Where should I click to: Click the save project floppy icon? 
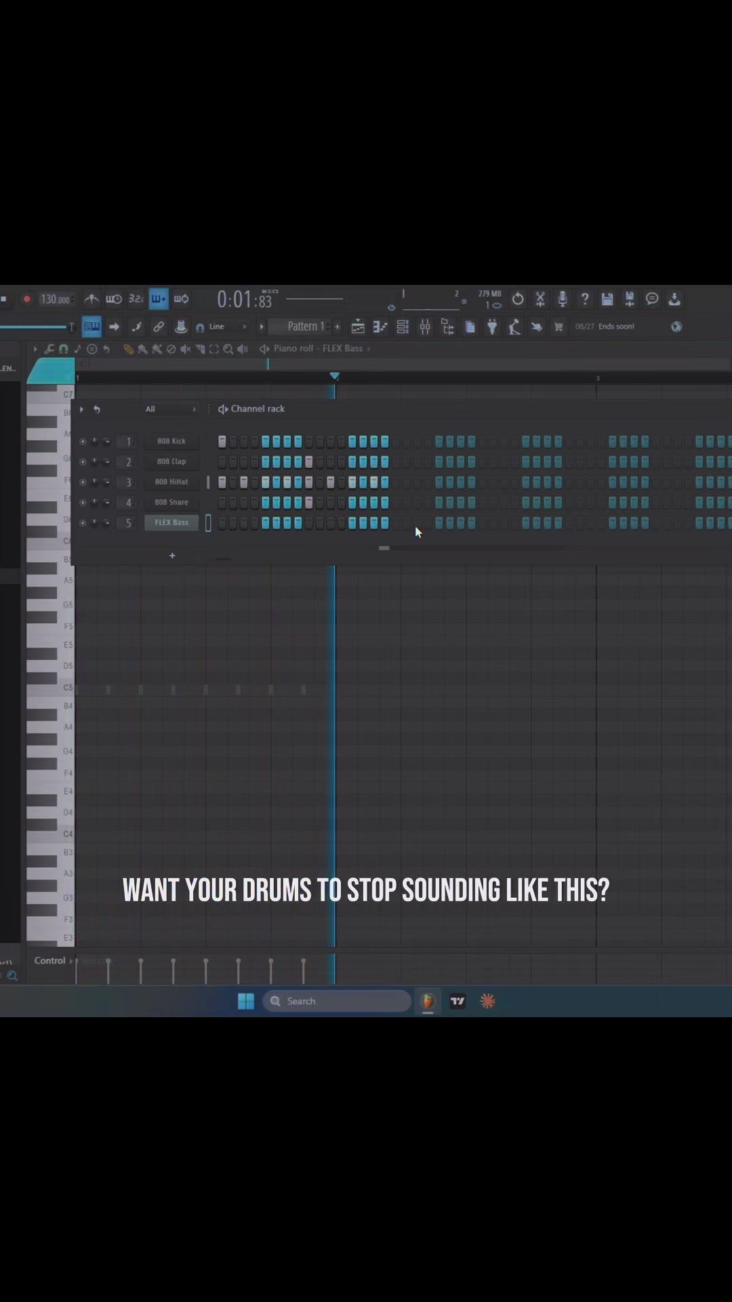tap(607, 299)
